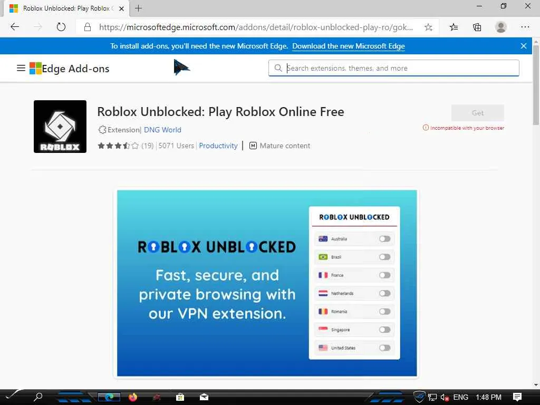Viewport: 540px width, 405px height.
Task: Go back to the previous page
Action: tap(15, 27)
